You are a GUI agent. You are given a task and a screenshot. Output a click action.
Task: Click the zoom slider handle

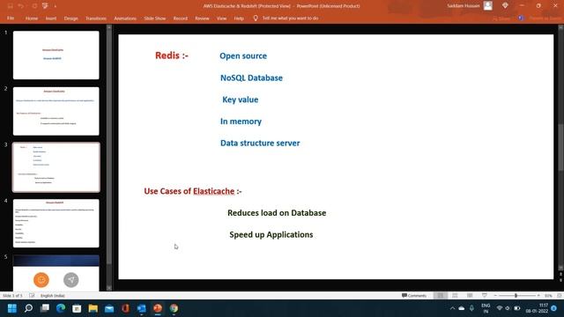pos(516,296)
